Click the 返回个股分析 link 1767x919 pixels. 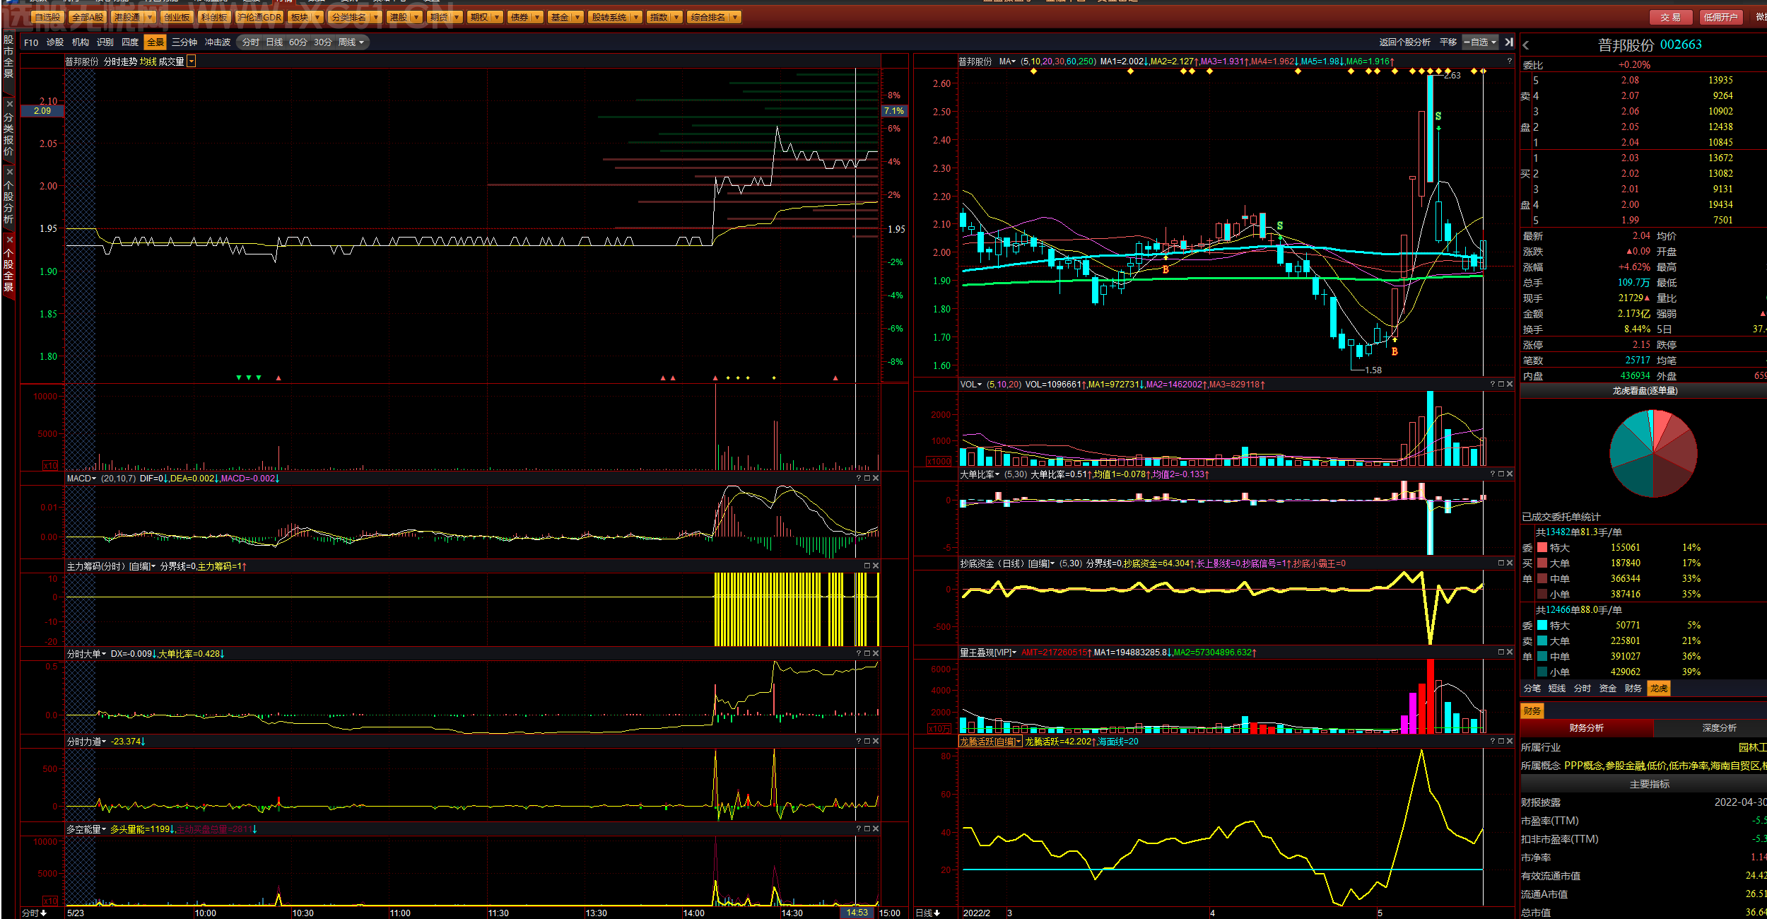(1404, 42)
